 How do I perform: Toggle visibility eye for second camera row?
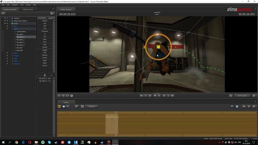click(x=5, y=21)
